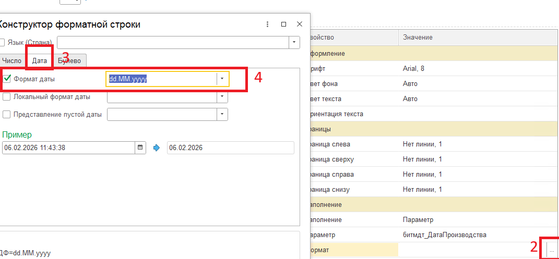Open the calendar picker in example date field

[140, 147]
